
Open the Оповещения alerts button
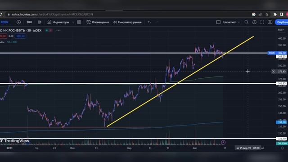point(98,22)
